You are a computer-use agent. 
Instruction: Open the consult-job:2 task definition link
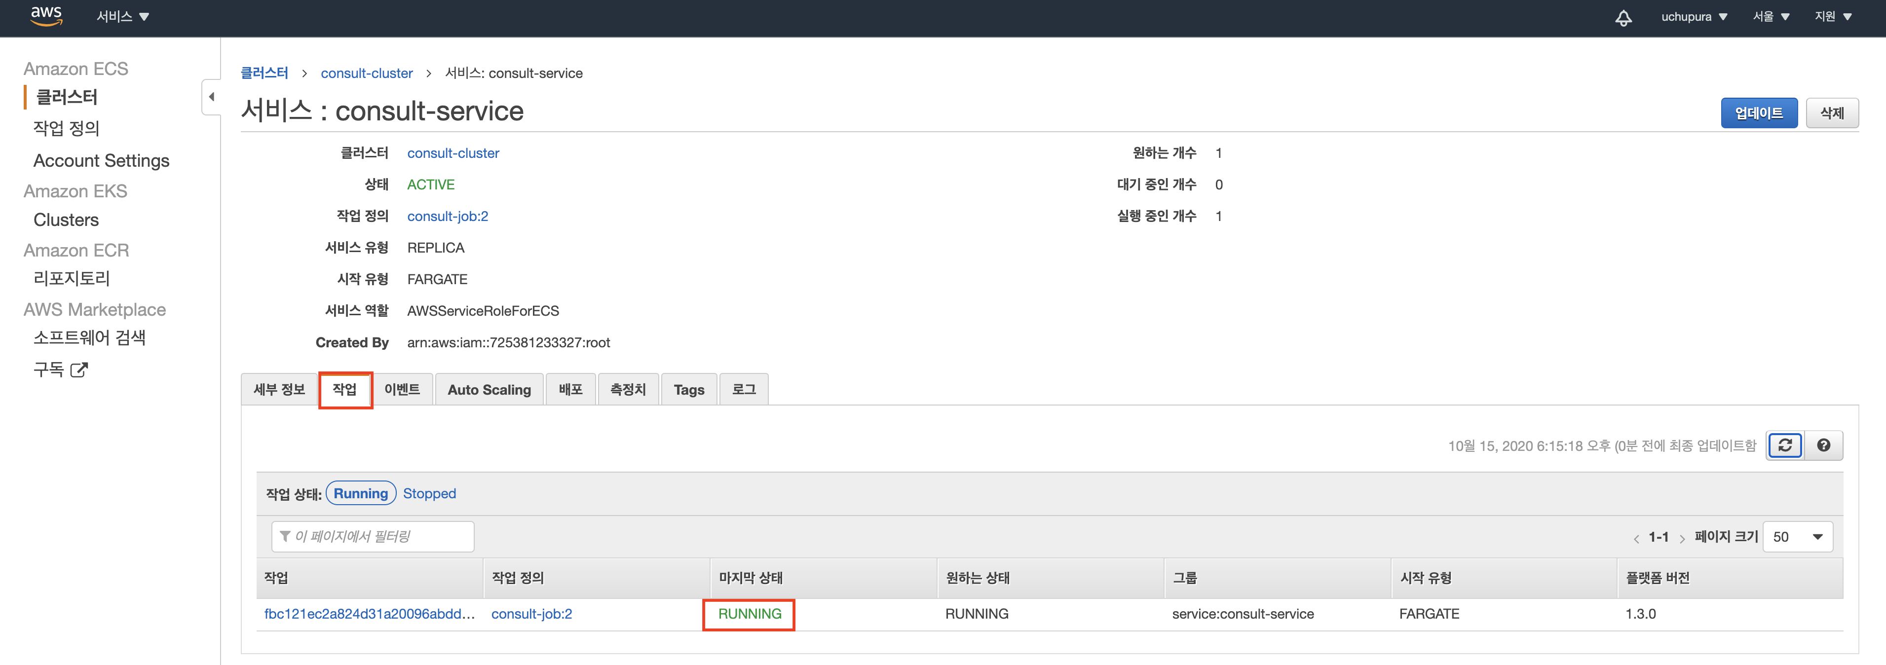click(x=448, y=216)
